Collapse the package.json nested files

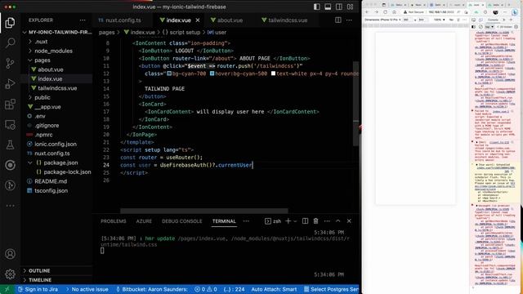30,163
